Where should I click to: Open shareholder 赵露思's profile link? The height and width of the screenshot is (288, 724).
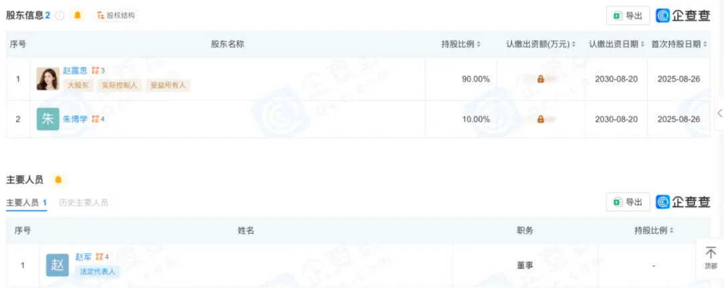(75, 70)
